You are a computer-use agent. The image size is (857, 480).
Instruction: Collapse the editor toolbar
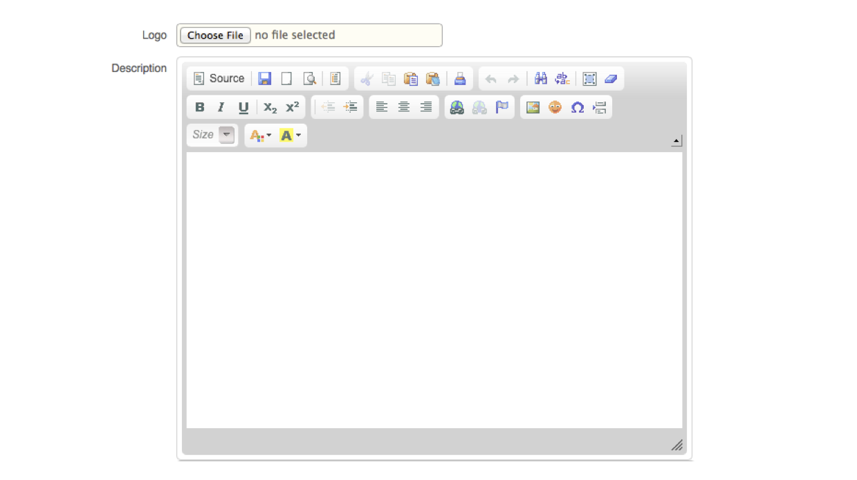(676, 141)
